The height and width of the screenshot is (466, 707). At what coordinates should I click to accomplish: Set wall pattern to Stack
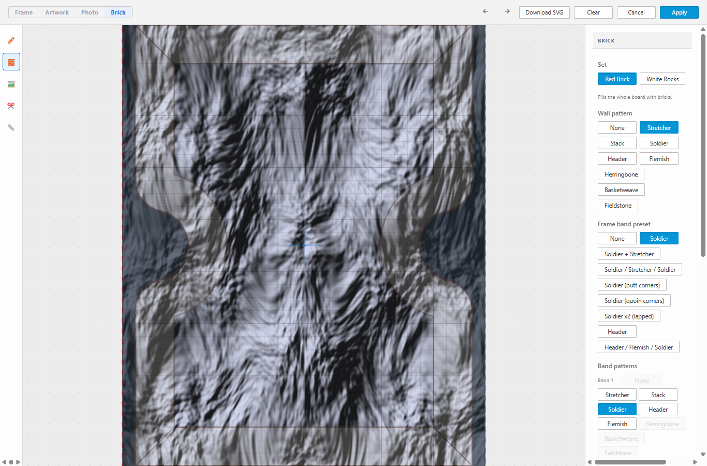click(x=617, y=143)
